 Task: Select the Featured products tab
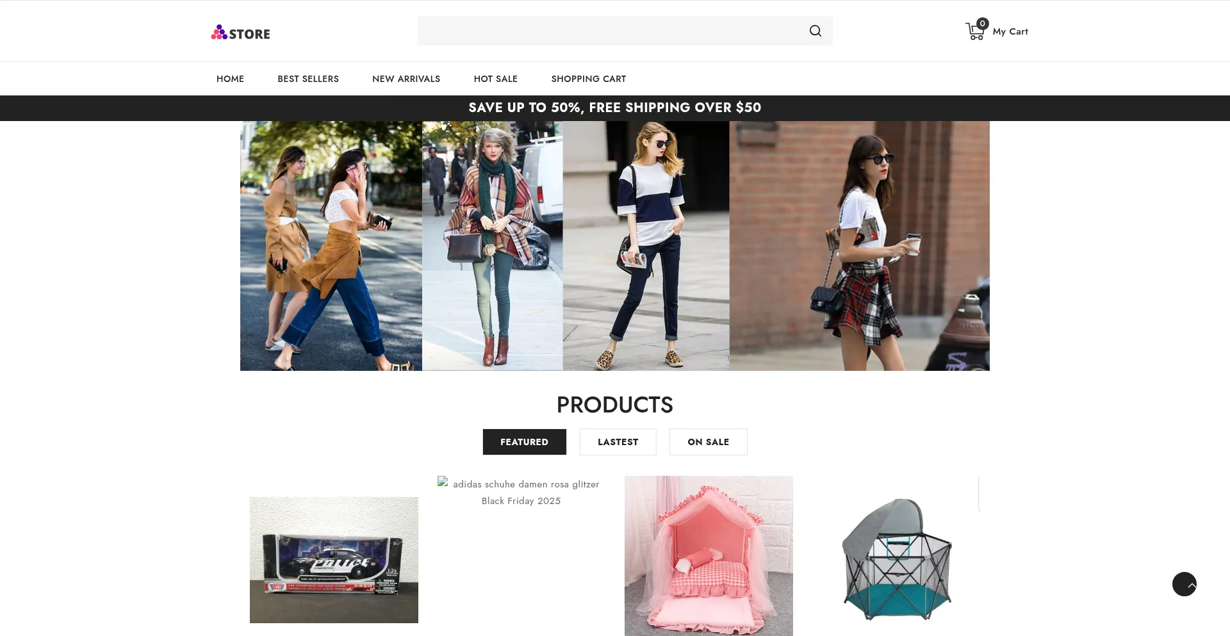tap(524, 442)
